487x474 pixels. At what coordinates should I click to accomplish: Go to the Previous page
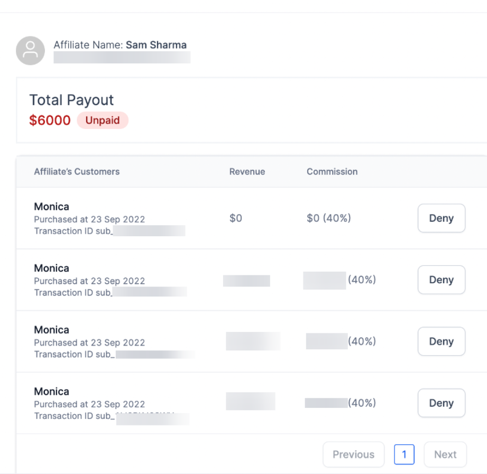(x=353, y=454)
